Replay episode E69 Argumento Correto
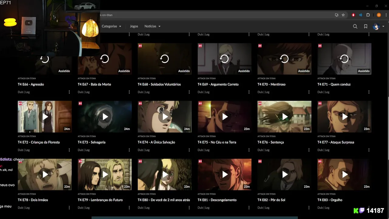 pyautogui.click(x=224, y=59)
